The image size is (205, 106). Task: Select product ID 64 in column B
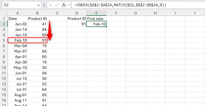pyautogui.click(x=37, y=89)
